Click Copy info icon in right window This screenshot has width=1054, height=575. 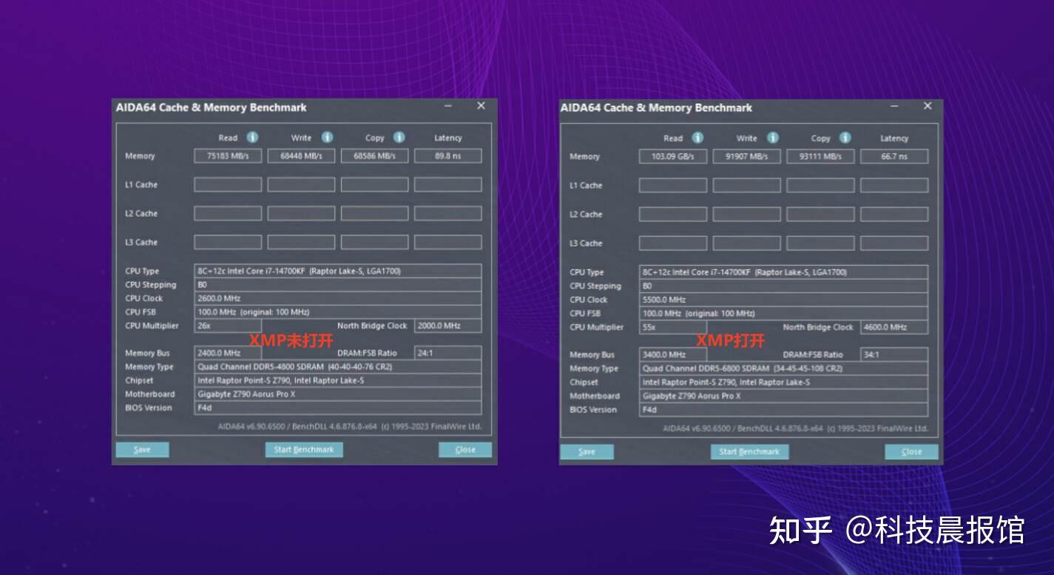tap(845, 138)
